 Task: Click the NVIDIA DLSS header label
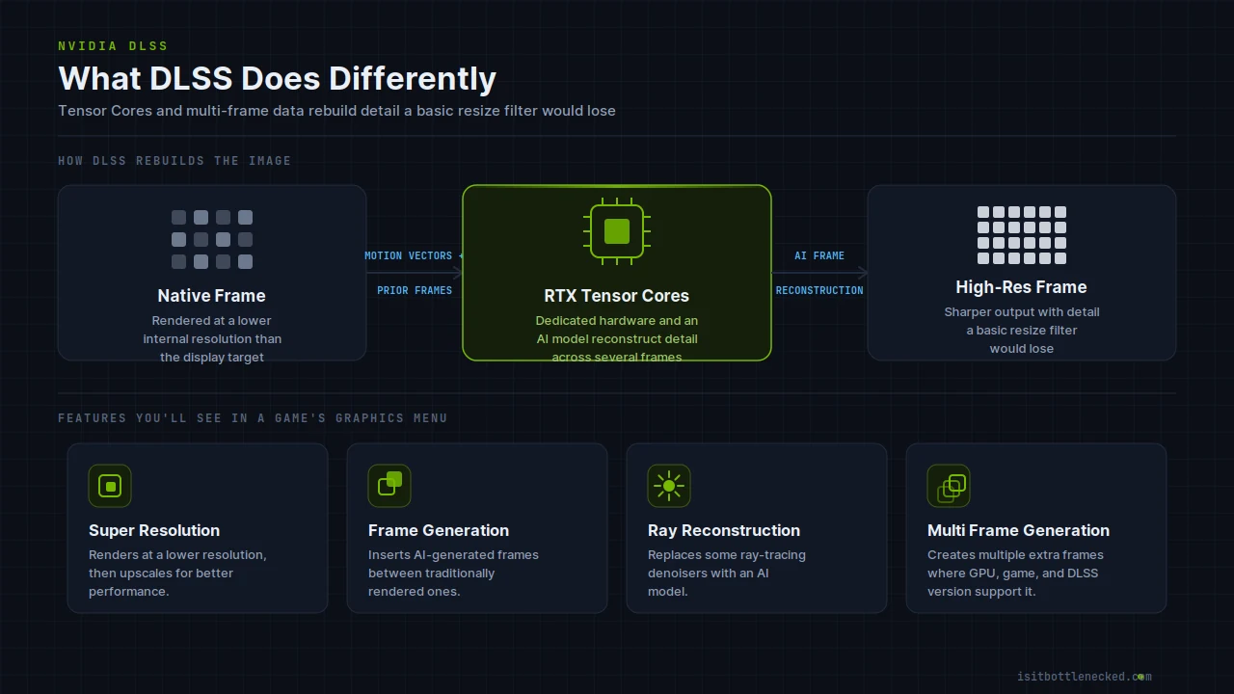113,46
